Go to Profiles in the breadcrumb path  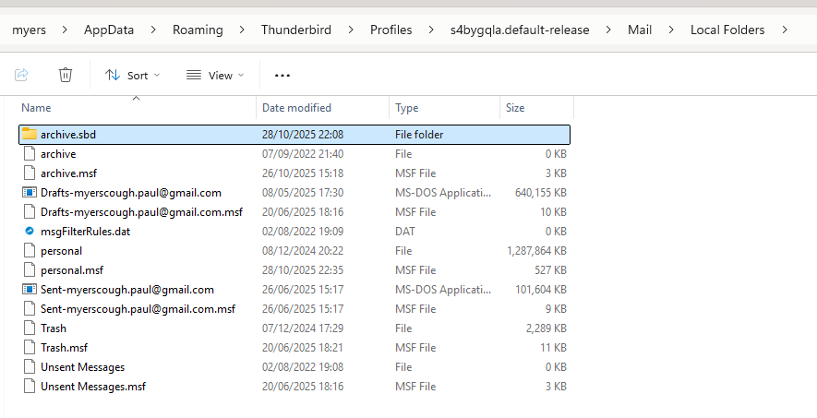[390, 30]
